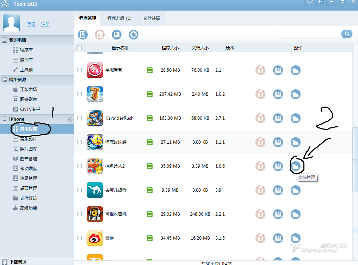Switch to the 文件共享 tab

[152, 18]
